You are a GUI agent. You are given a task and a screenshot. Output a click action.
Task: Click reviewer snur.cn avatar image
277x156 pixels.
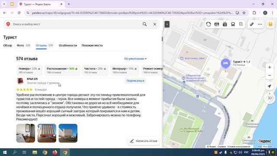20,81
